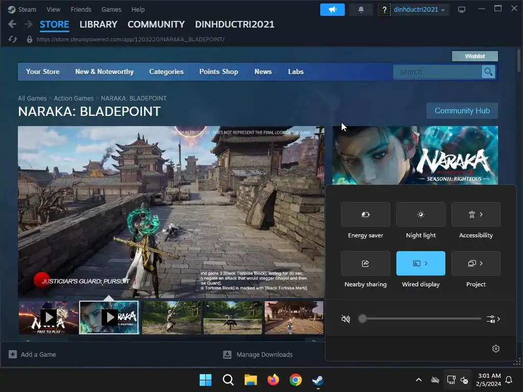This screenshot has height=392, width=523.
Task: Select the selected Naraka trailer thumbnail
Action: 109,317
